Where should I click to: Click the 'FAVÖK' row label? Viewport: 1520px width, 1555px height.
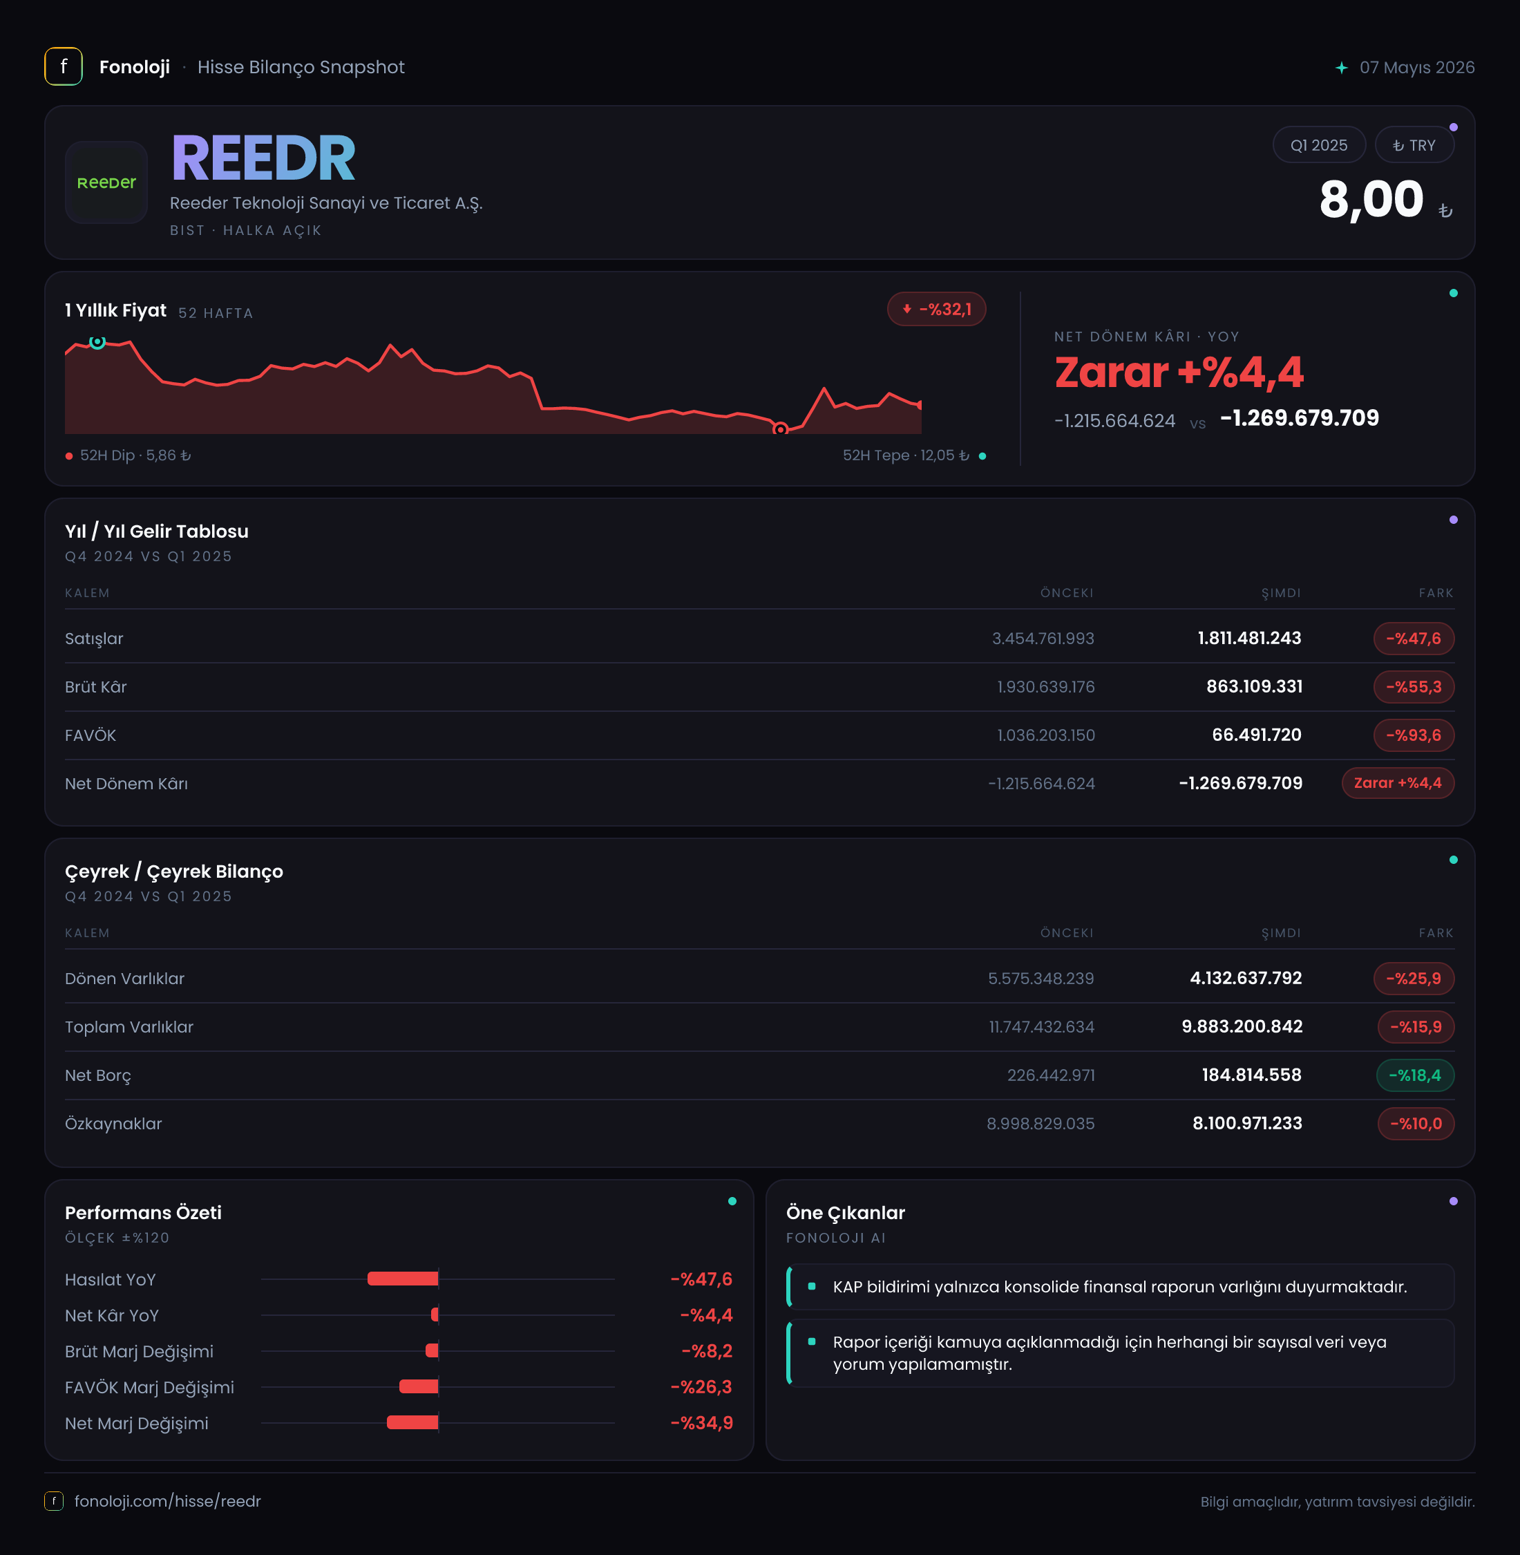[91, 735]
